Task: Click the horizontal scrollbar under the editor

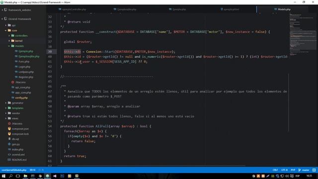Action: pyautogui.click(x=151, y=166)
